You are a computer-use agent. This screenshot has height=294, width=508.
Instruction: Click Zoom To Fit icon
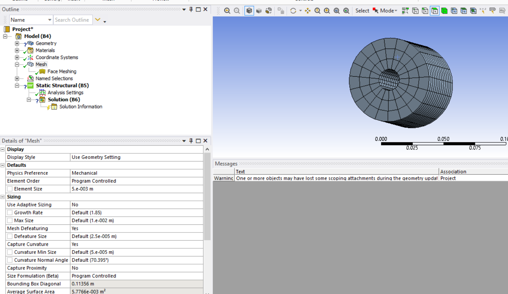pyautogui.click(x=336, y=11)
